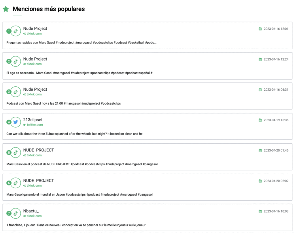Click the 'Marc Gasol ganando el mundial' text
The width and height of the screenshot is (295, 233).
click(x=79, y=194)
